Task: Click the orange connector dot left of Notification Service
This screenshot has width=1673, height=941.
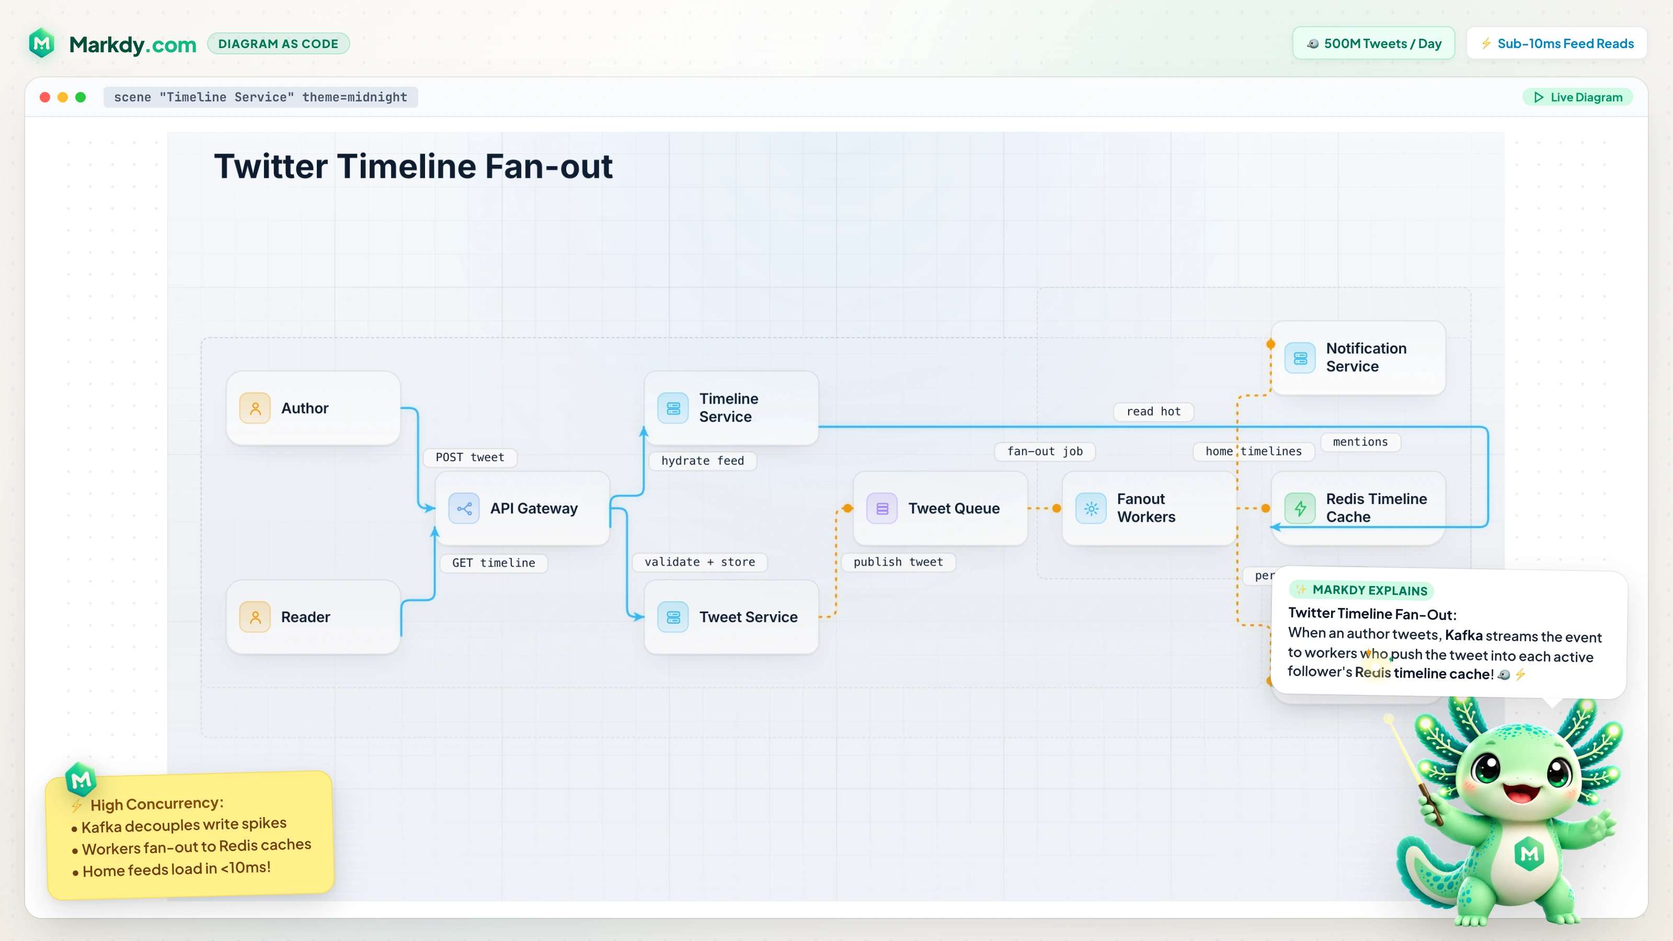Action: pyautogui.click(x=1271, y=344)
